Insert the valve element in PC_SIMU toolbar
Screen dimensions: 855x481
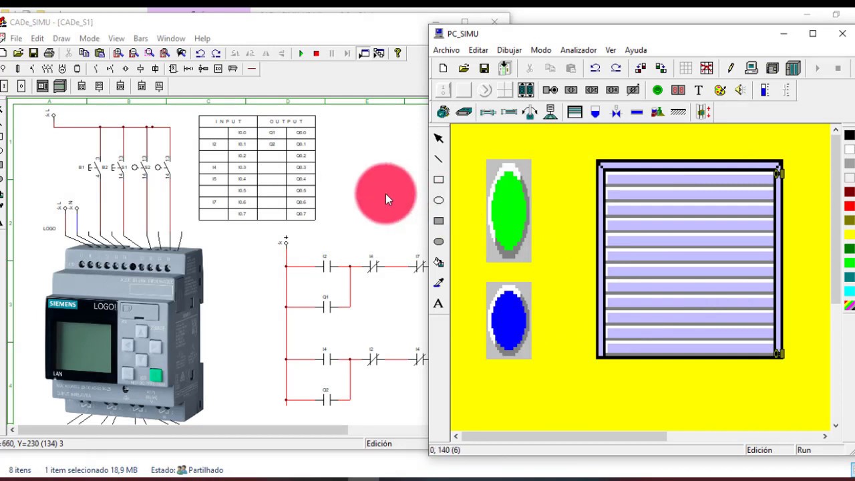click(616, 112)
